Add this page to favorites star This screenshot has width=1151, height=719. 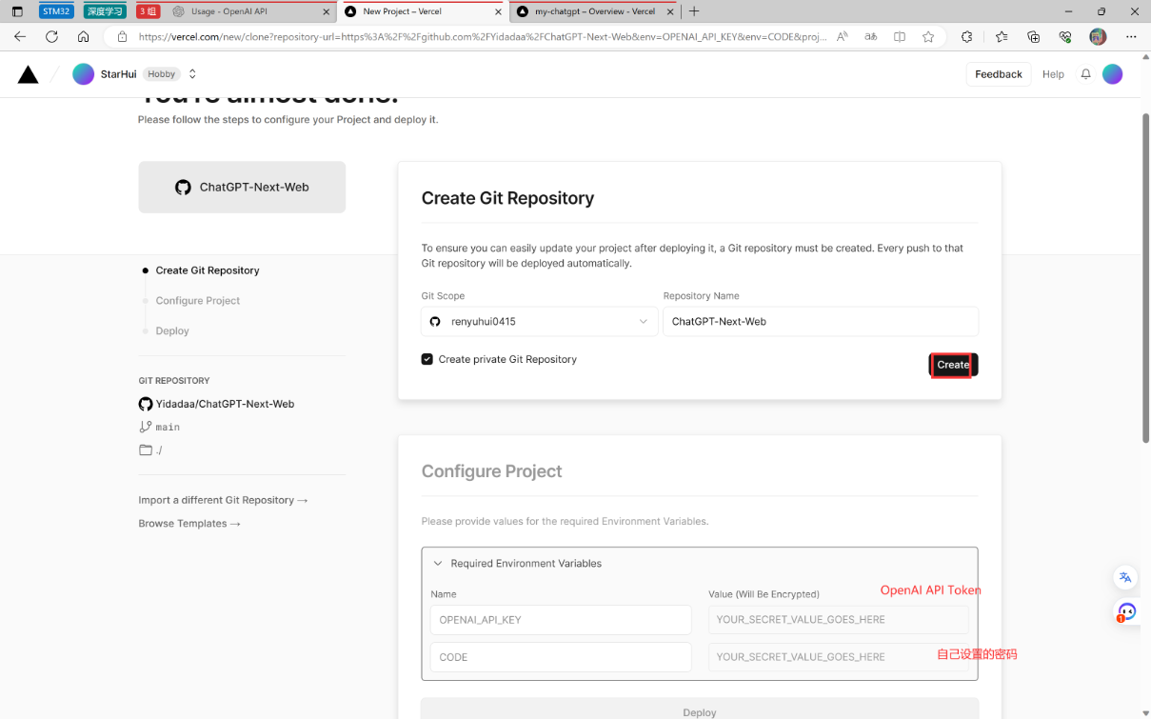(x=928, y=36)
